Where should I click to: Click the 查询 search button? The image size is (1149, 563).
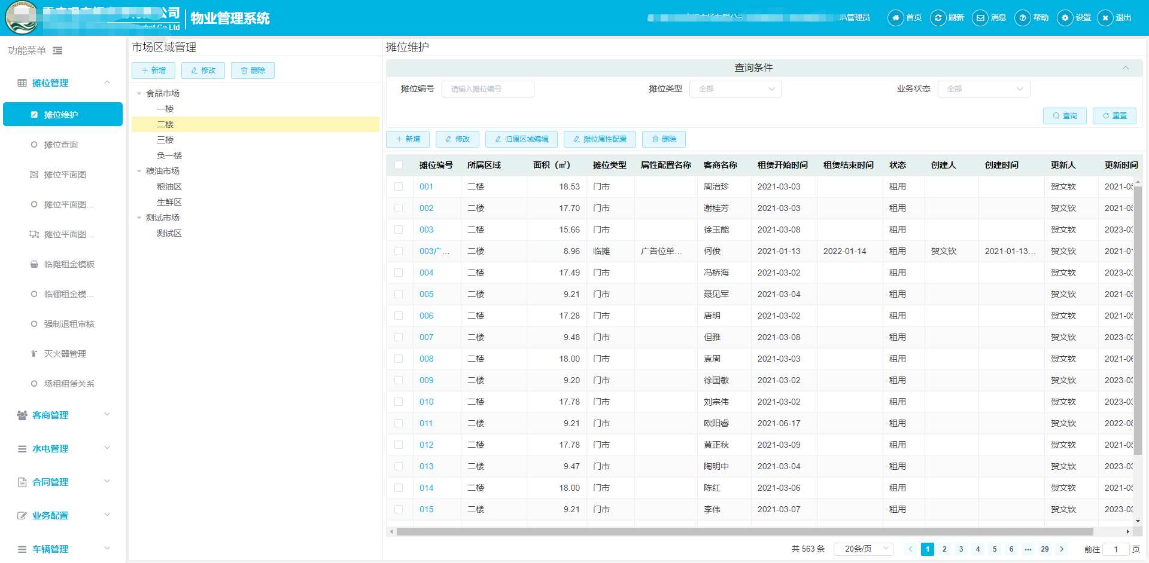(x=1065, y=116)
